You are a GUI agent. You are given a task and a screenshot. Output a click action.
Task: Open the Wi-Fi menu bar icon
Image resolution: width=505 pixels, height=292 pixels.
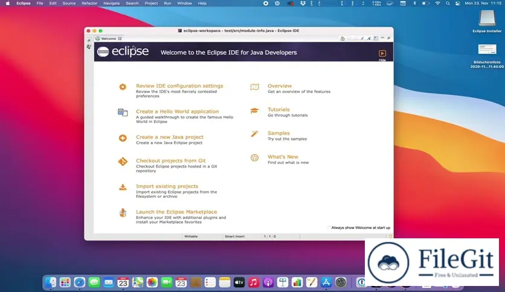coord(437,3)
